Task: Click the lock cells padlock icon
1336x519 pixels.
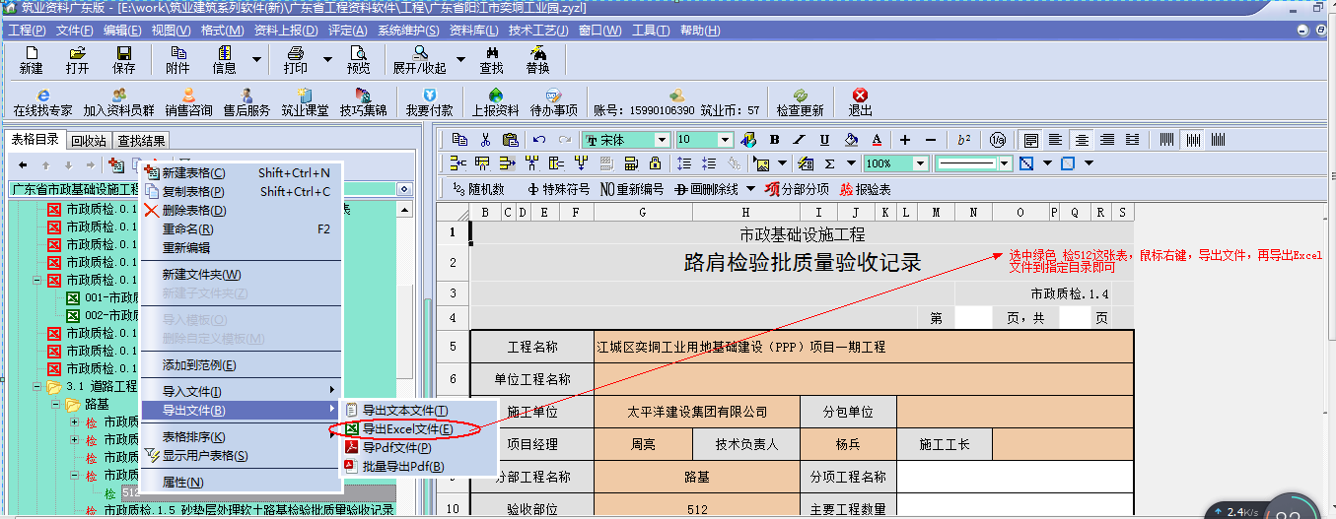Action: pyautogui.click(x=655, y=163)
